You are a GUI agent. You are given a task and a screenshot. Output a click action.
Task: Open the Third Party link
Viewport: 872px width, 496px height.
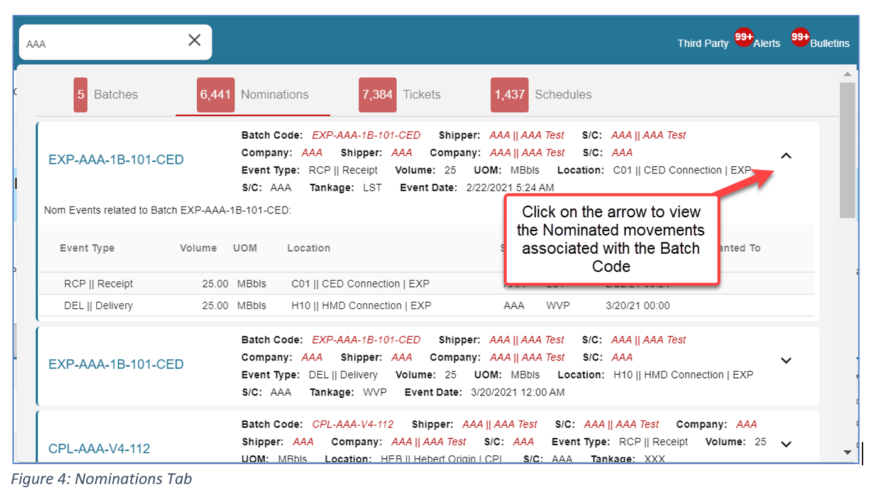coord(702,43)
